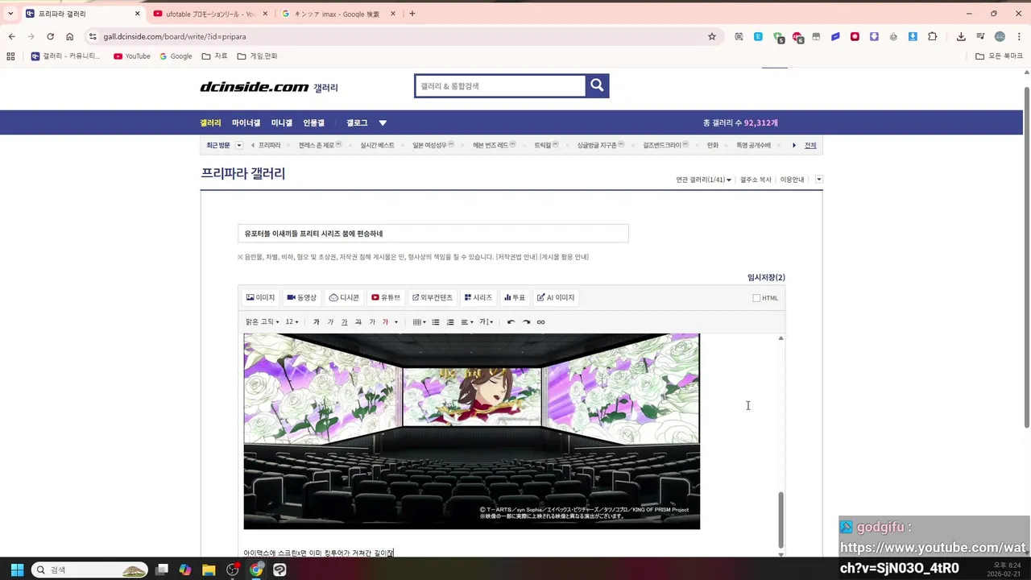The height and width of the screenshot is (580, 1031).
Task: Open the table insert dropdown
Action: coord(419,322)
